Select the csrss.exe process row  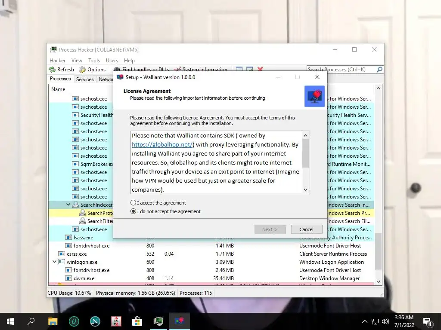click(x=211, y=254)
